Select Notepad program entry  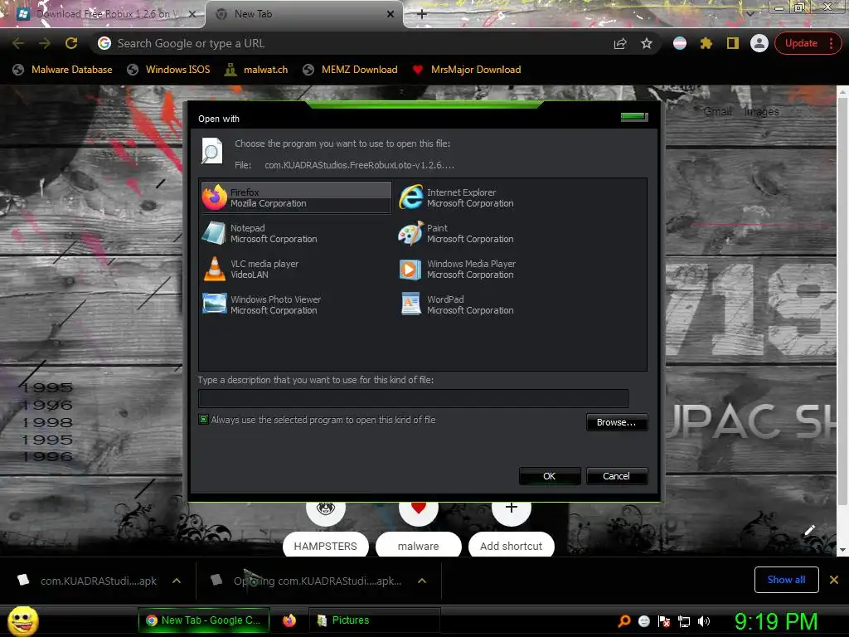[260, 233]
